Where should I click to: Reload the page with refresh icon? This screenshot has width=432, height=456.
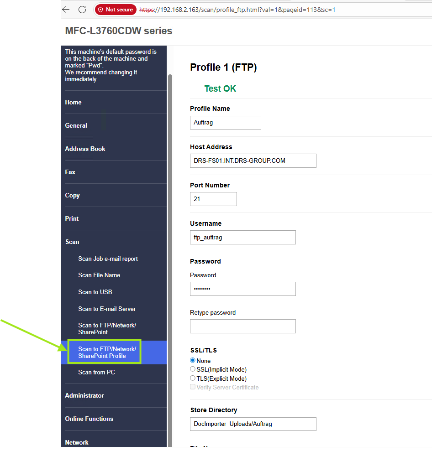(82, 10)
